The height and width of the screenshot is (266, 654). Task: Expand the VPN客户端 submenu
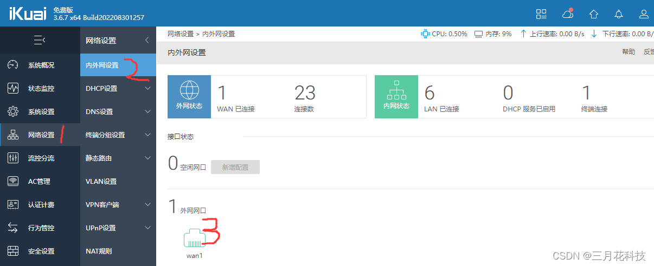pyautogui.click(x=148, y=205)
